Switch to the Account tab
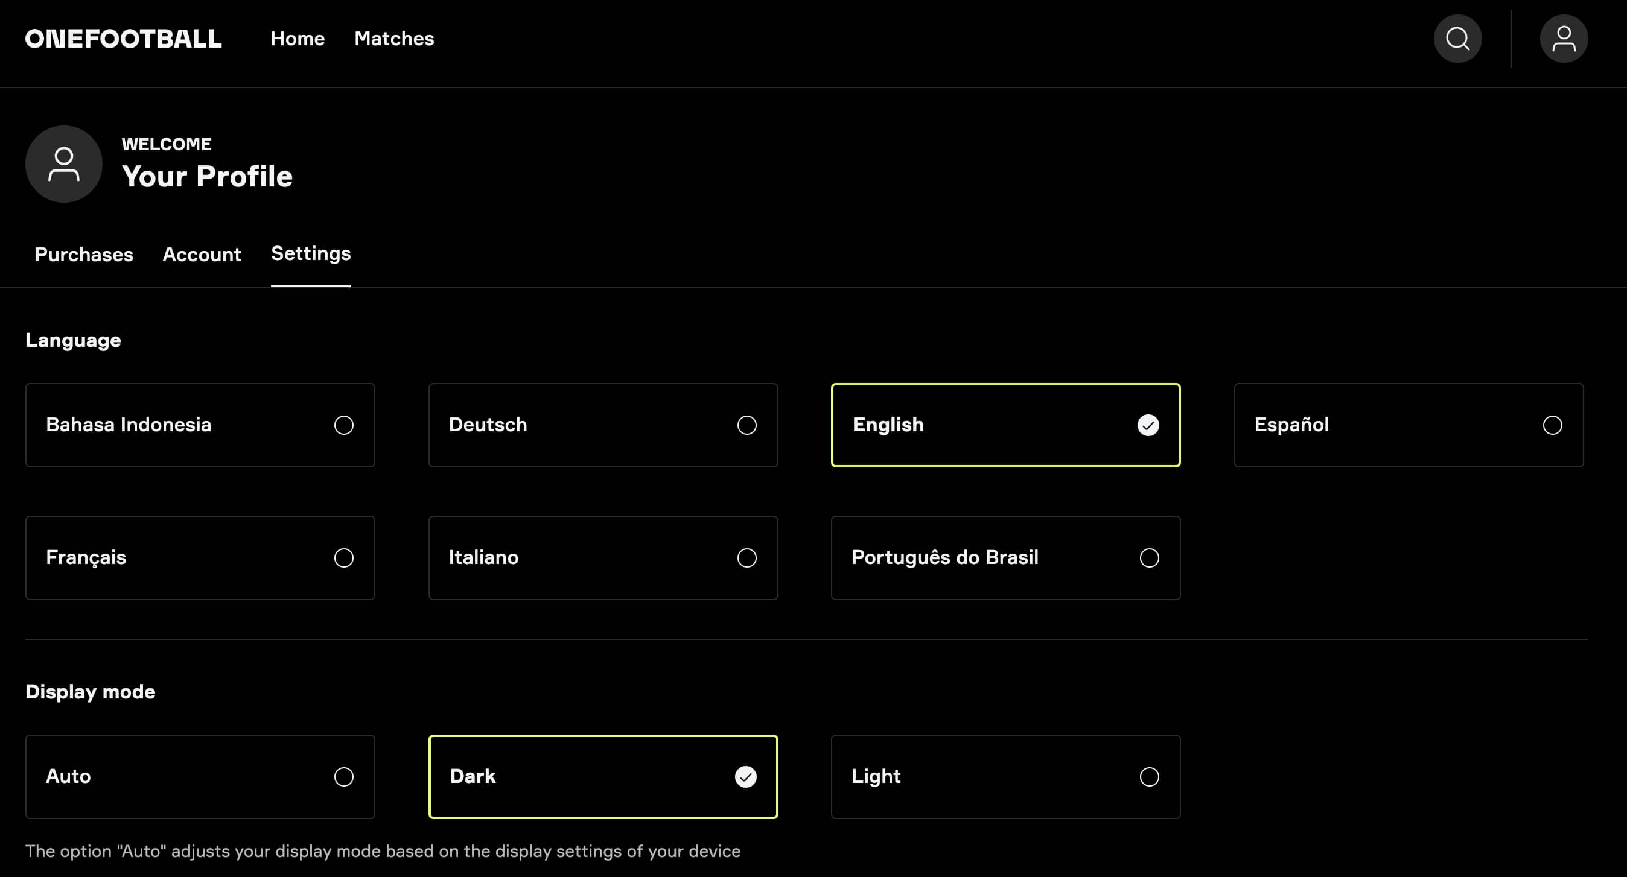The image size is (1627, 877). click(x=202, y=255)
